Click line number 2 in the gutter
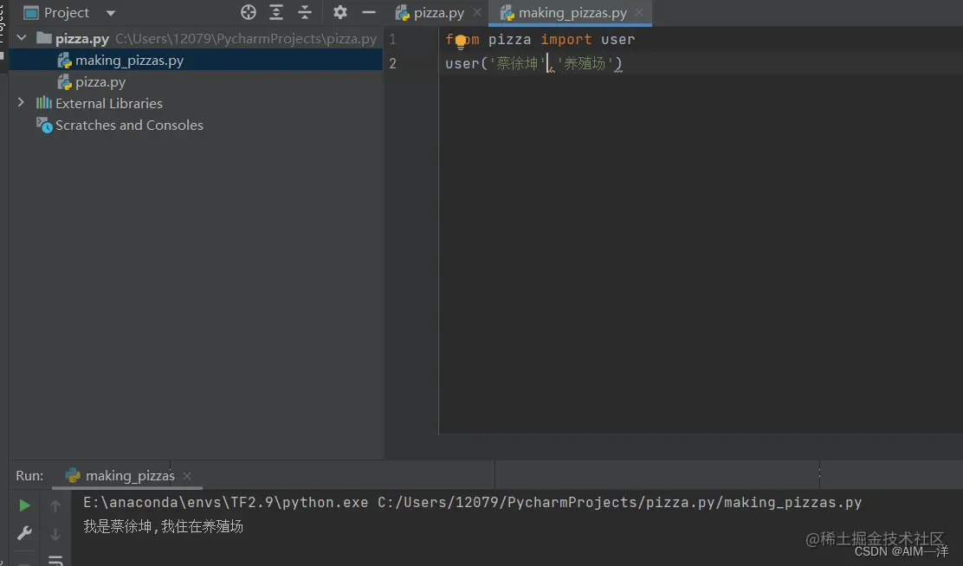Image resolution: width=963 pixels, height=566 pixels. coord(392,63)
